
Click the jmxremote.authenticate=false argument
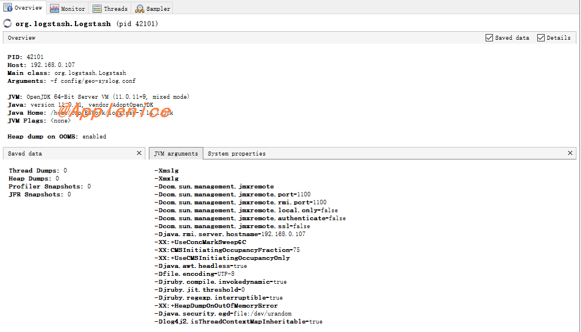click(x=250, y=218)
